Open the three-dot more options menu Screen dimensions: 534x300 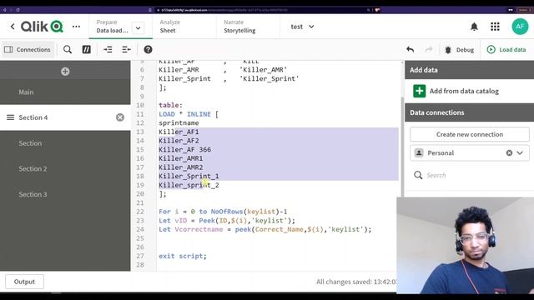point(76,27)
